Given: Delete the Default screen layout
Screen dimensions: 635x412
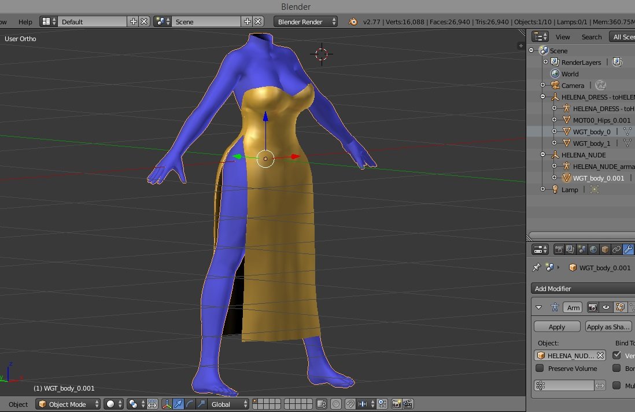Looking at the screenshot, I should click(144, 21).
